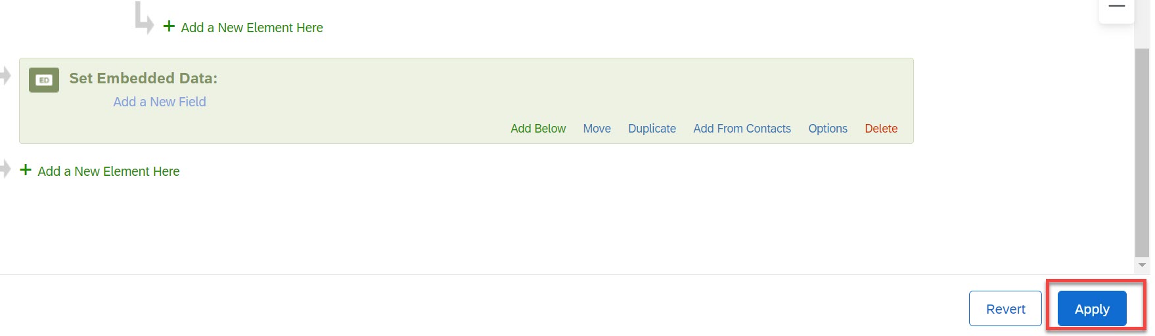Choose Add Below on the embedded data block
This screenshot has height=336, width=1155.
click(538, 129)
